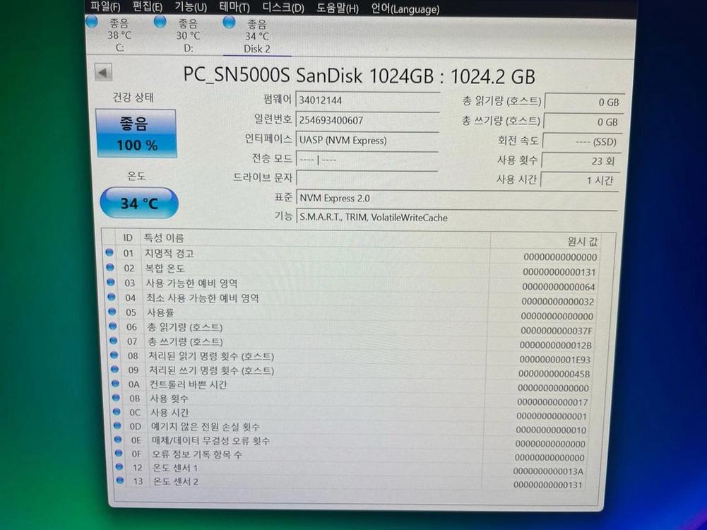Open the 테마(T) menu
The image size is (707, 530).
point(234,8)
